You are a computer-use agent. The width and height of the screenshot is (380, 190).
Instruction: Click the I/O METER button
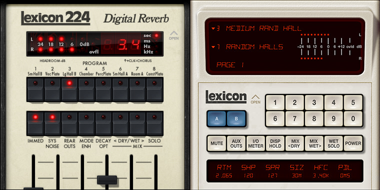point(255,143)
